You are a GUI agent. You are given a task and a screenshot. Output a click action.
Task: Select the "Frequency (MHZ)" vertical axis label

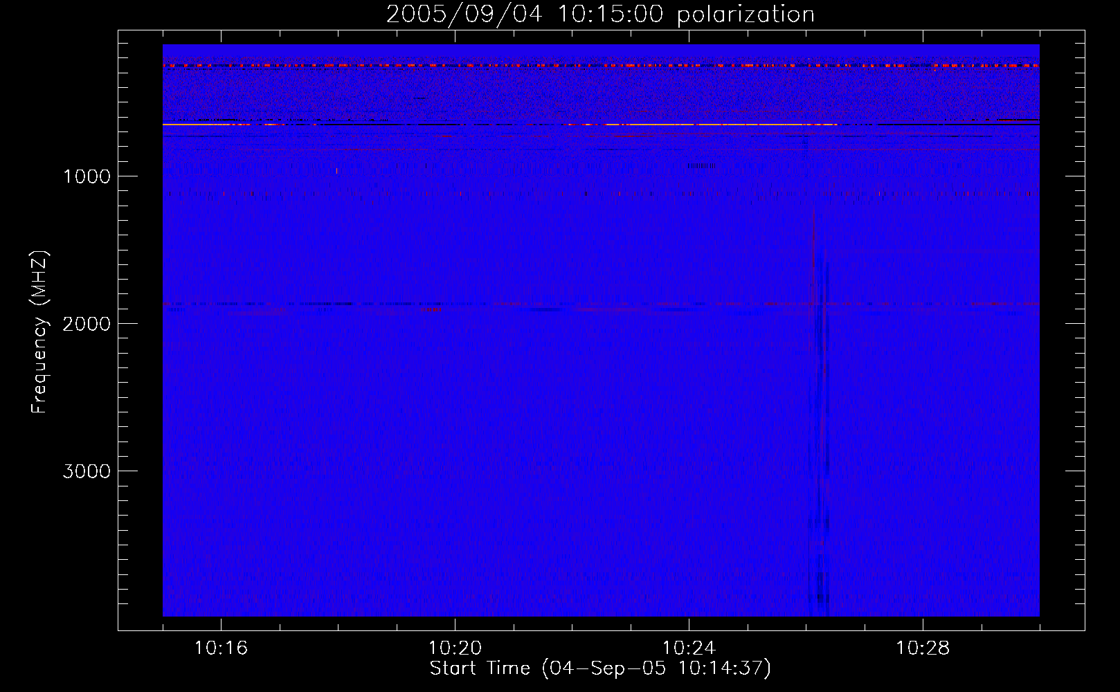[40, 332]
